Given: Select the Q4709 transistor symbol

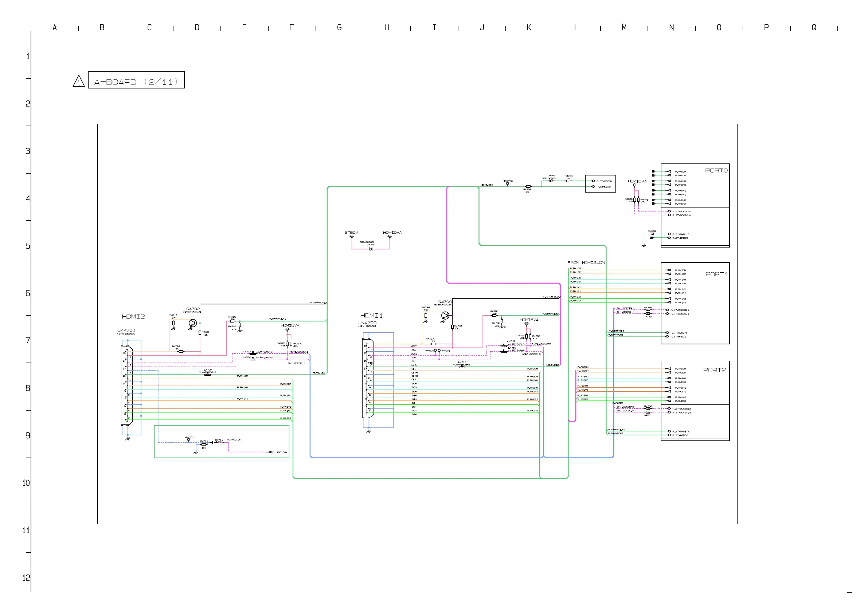Looking at the screenshot, I should (445, 315).
